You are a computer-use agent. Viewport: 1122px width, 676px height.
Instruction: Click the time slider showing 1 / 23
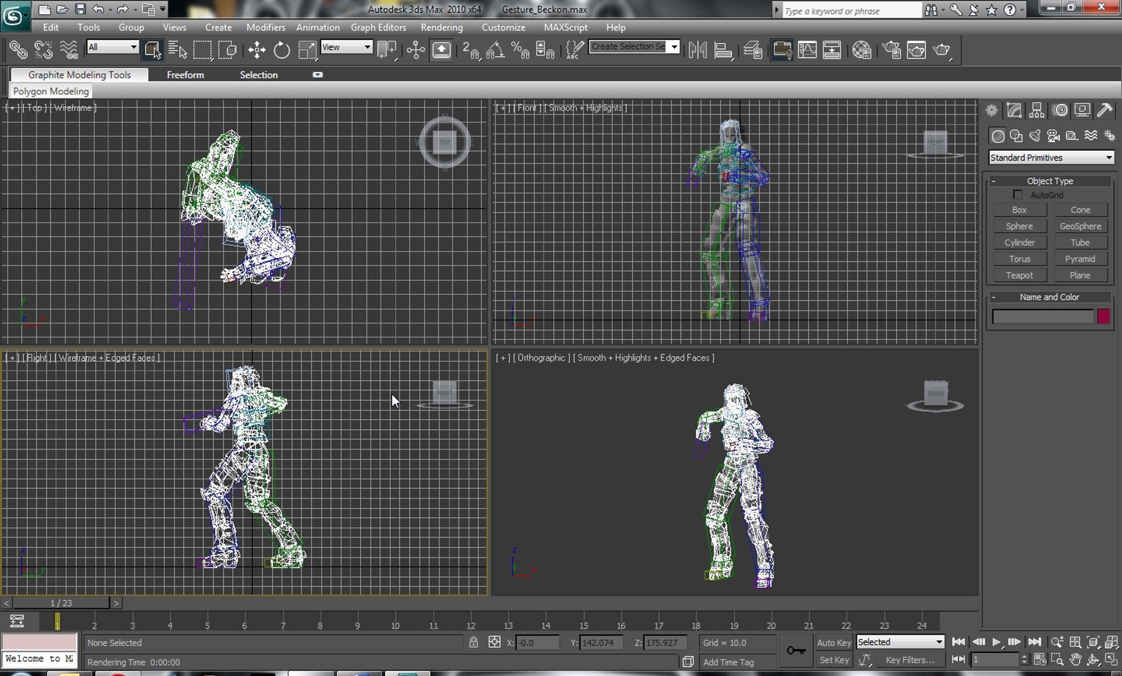tap(61, 603)
